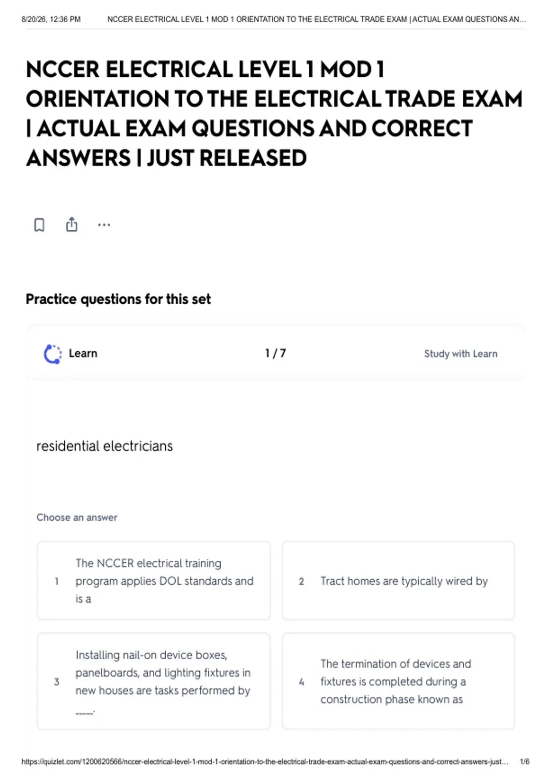Click the 1 / 7 progress counter
This screenshot has height=781, width=551.
tap(275, 353)
